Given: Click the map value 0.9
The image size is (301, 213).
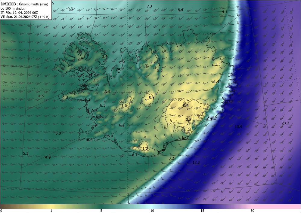Looking at the screenshot, I should click(152, 97).
